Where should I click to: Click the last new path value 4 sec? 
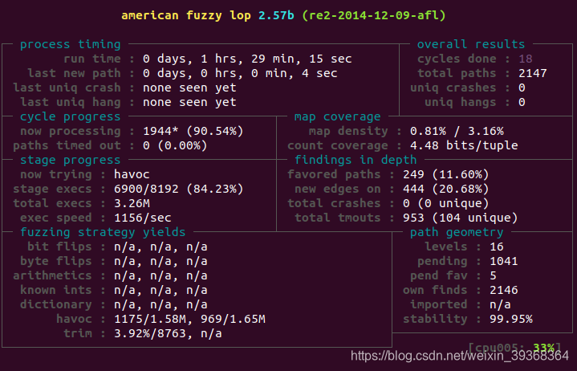319,73
